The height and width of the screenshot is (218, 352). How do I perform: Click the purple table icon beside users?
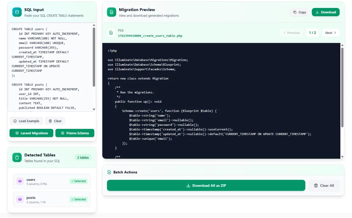(x=20, y=181)
